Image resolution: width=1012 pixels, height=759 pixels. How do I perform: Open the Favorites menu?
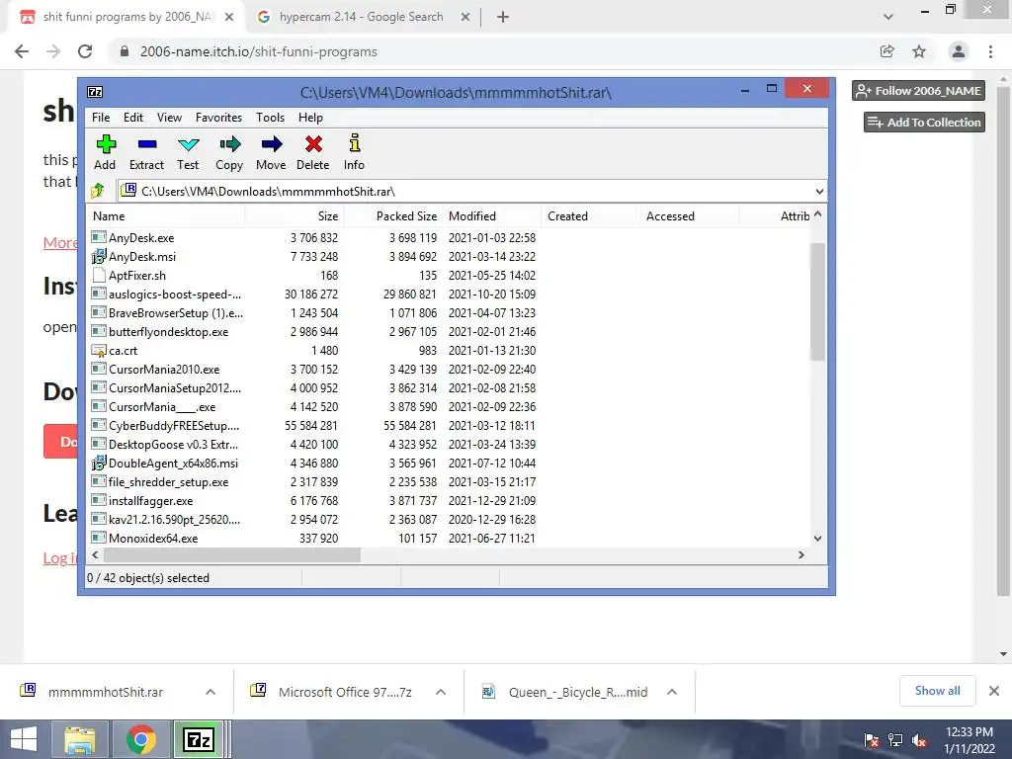[218, 118]
